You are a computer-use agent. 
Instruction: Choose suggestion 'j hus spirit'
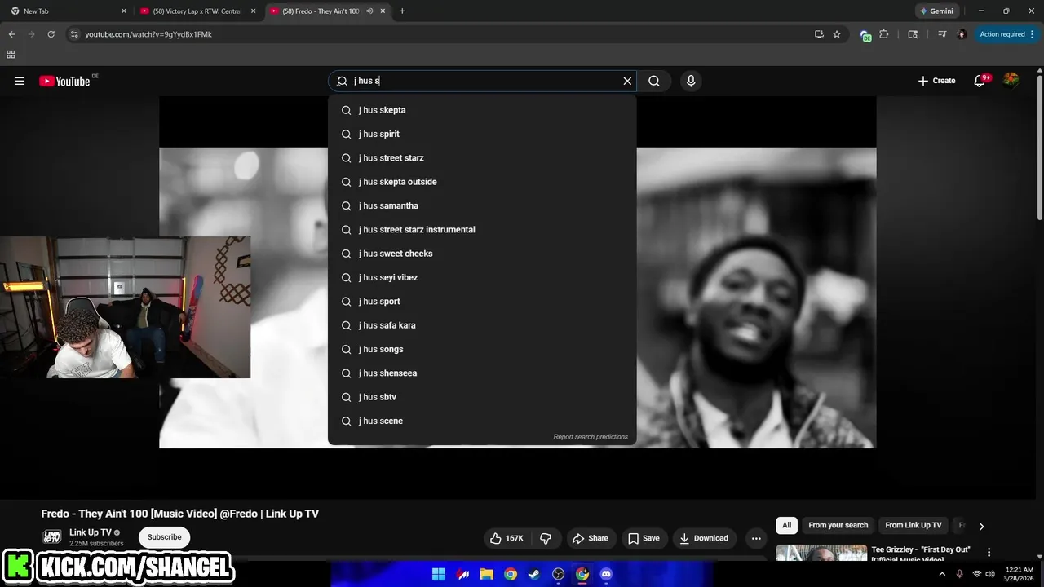(482, 134)
